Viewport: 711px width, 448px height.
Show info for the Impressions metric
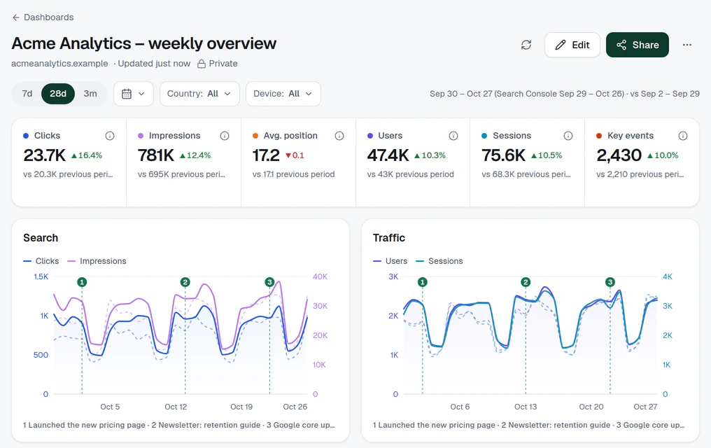pos(225,136)
